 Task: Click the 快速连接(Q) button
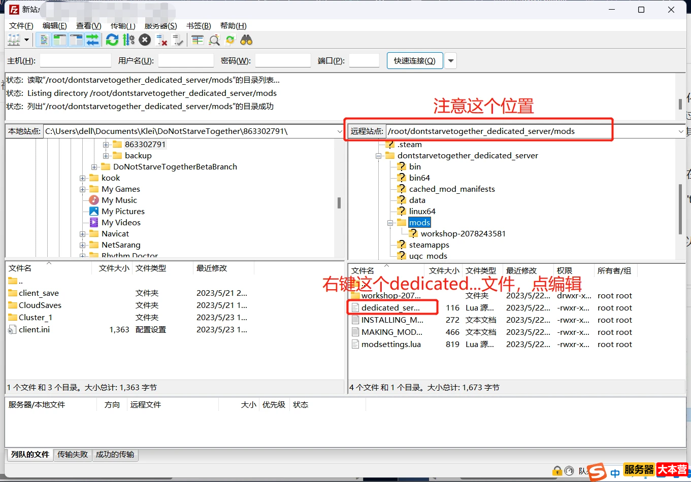click(415, 60)
